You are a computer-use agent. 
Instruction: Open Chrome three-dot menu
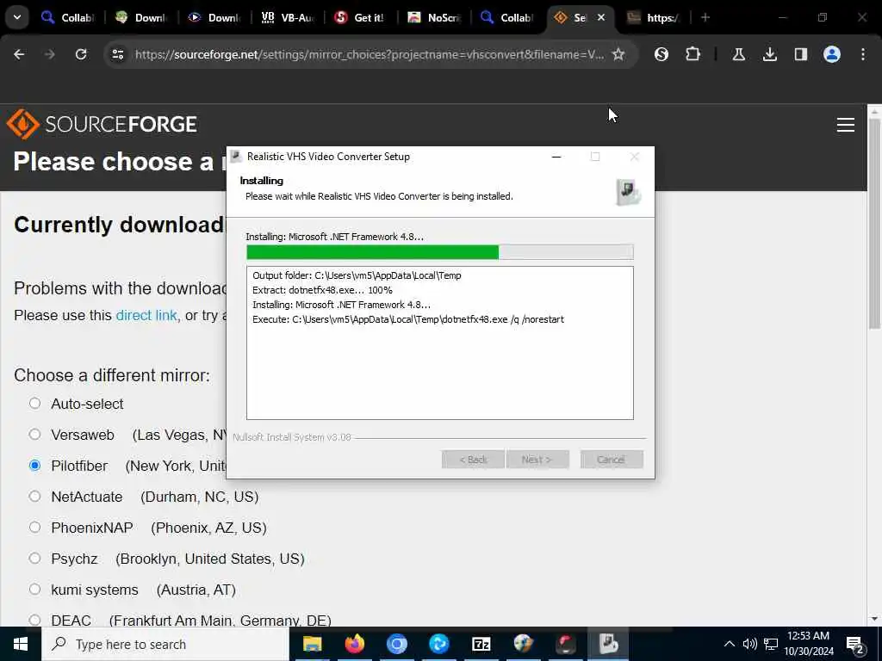pyautogui.click(x=863, y=54)
